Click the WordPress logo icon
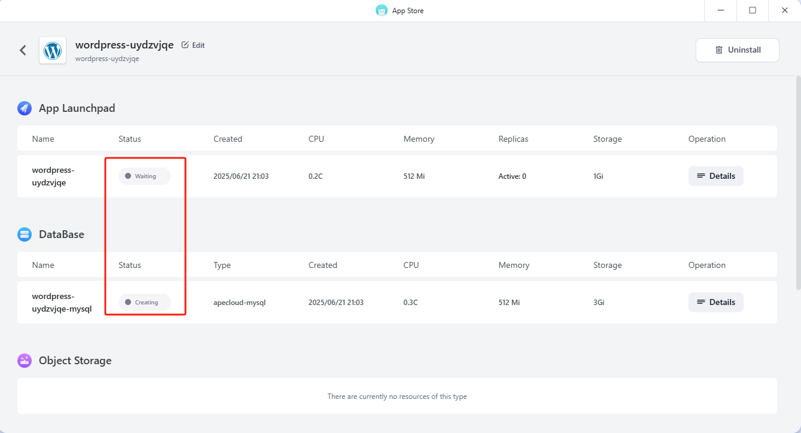Viewport: 801px width, 433px height. click(x=53, y=50)
